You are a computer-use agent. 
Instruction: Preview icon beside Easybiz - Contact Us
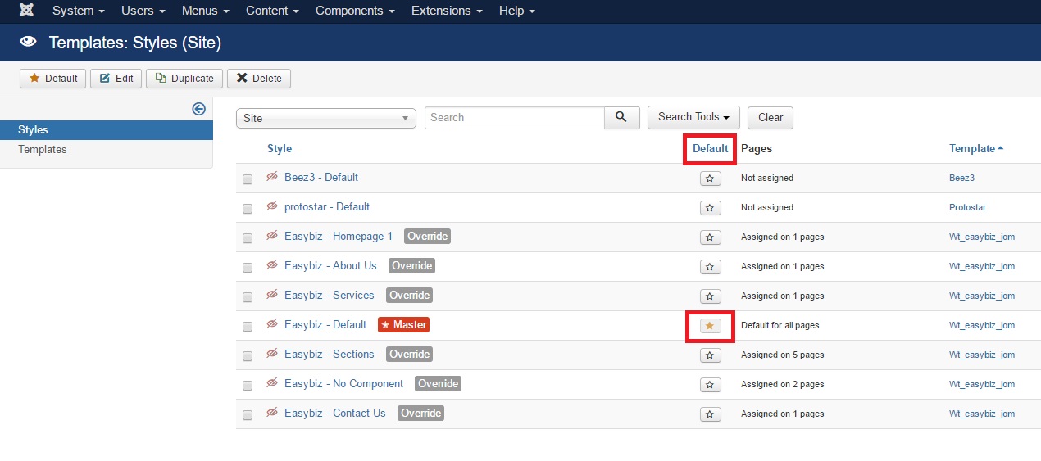point(272,413)
